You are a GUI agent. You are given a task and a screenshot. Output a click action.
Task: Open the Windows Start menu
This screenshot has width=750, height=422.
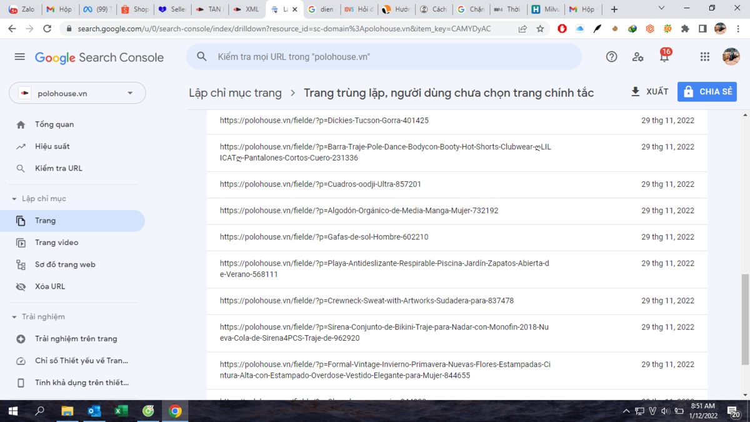[x=12, y=411]
